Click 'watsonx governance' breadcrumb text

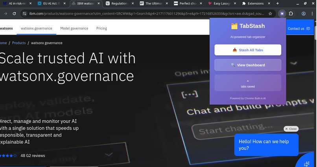click(47, 43)
